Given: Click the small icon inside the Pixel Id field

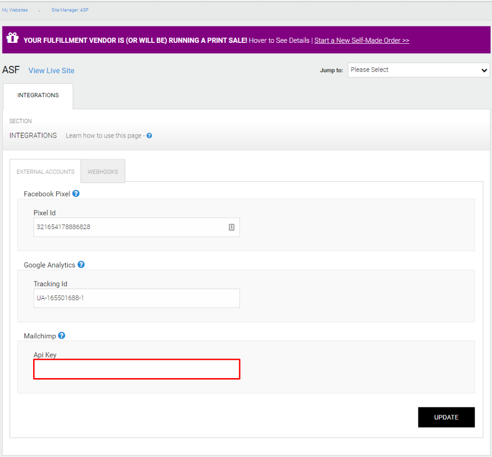Looking at the screenshot, I should [232, 227].
